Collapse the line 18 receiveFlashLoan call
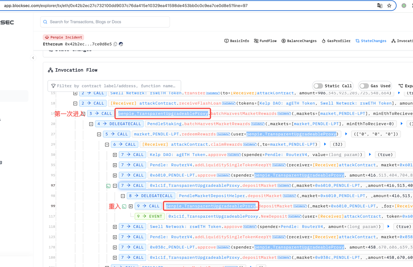Screen dimensions: 413x267 (x=75, y=103)
